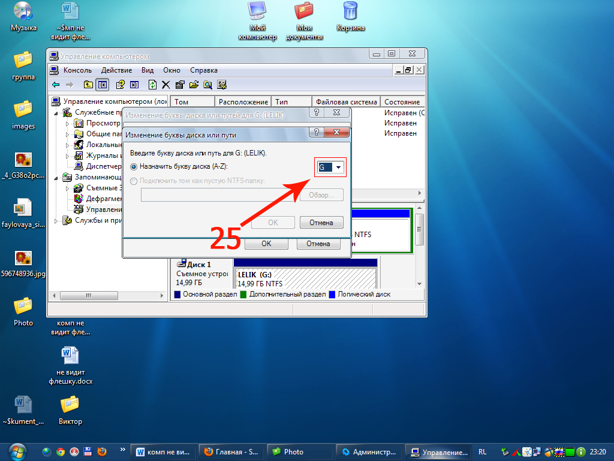Switch to Главная - S... Firefox taskbar button
The width and height of the screenshot is (614, 461).
(x=231, y=452)
